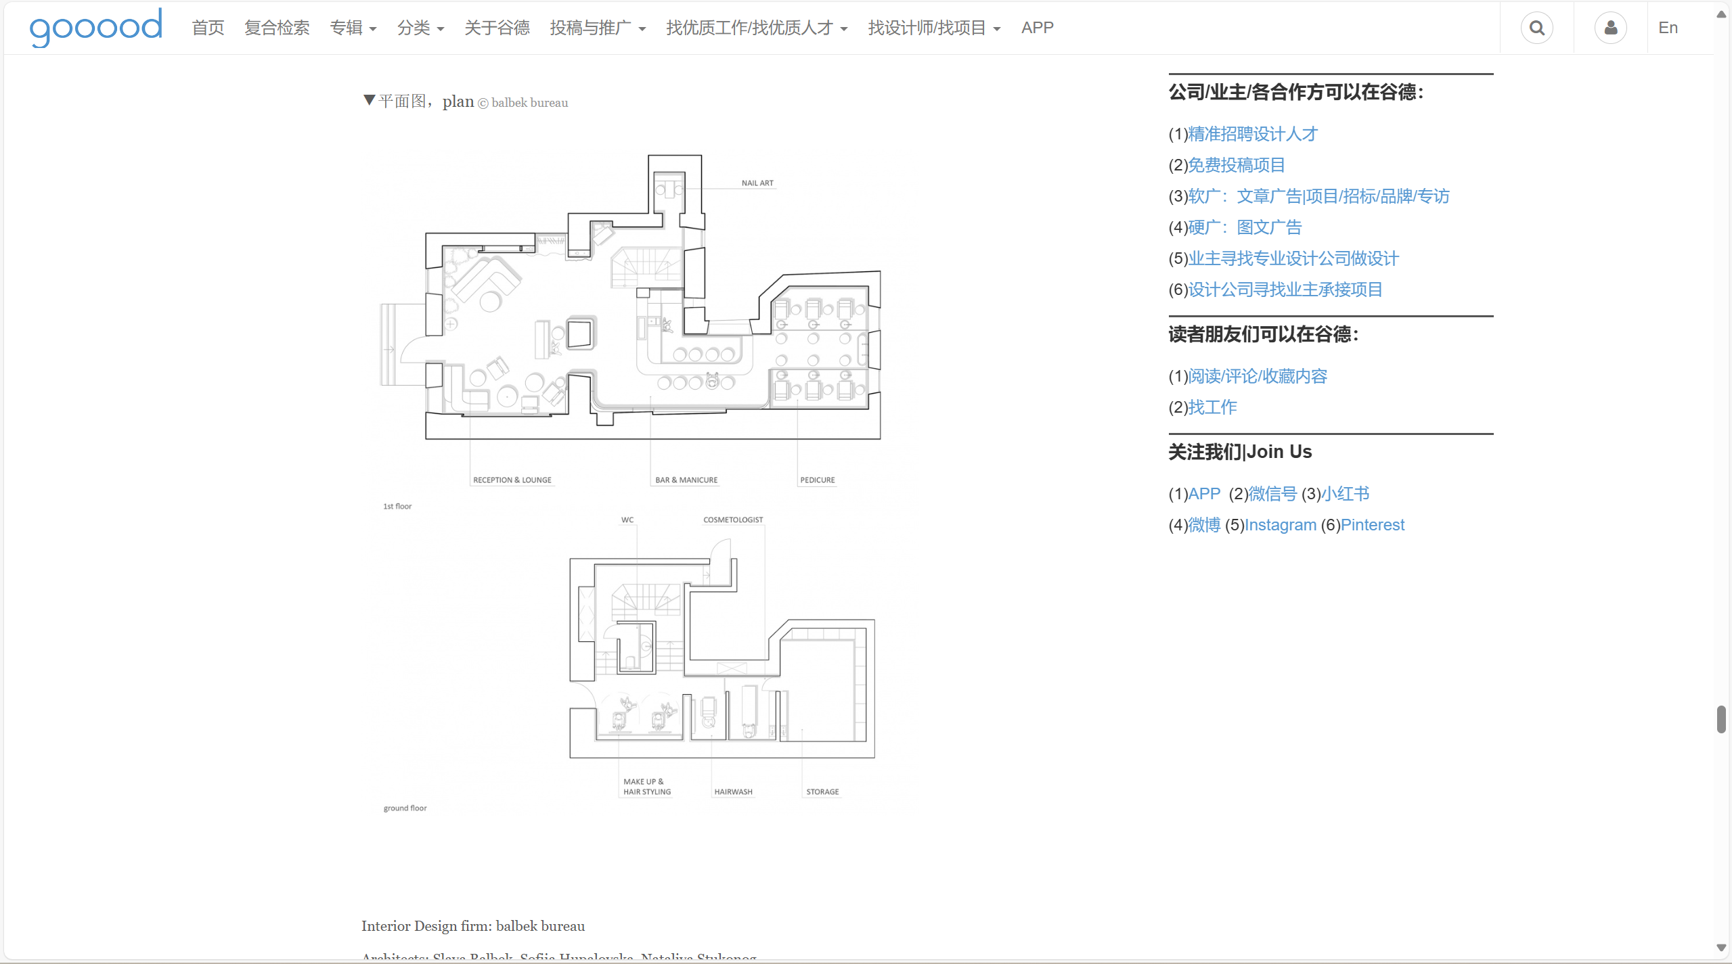Click the page vertical scrollbar thumb

[x=1721, y=719]
